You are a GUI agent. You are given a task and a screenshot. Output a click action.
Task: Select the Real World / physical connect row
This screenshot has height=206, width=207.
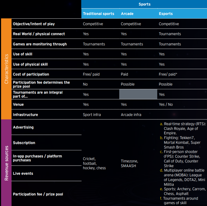(x=39, y=34)
